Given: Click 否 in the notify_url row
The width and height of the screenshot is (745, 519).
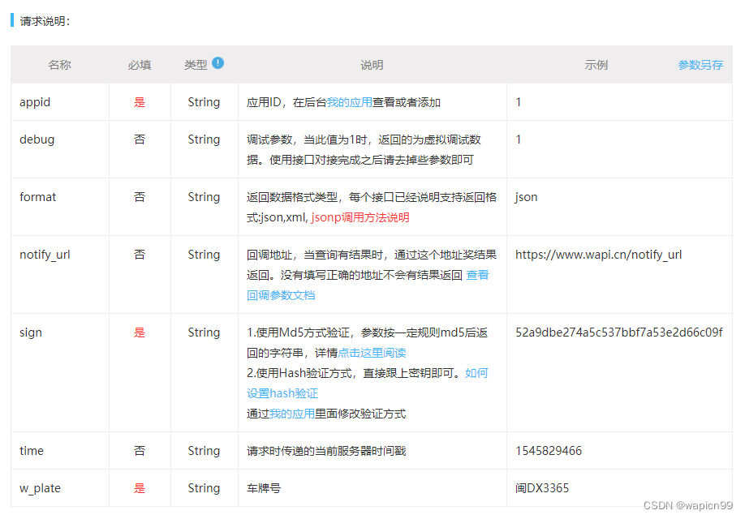Looking at the screenshot, I should pos(140,255).
